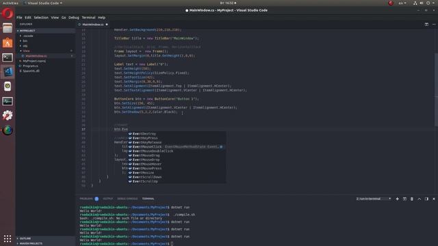Image resolution: width=438 pixels, height=246 pixels.
Task: Expand the bin folder
Action: coord(25,41)
